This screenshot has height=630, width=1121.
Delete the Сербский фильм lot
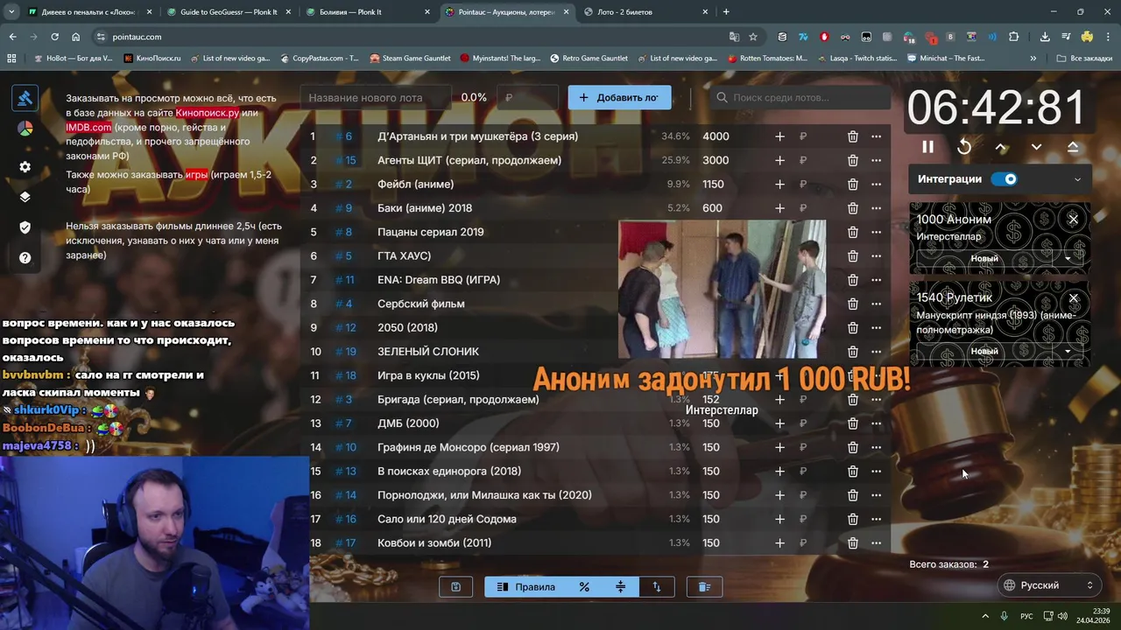tap(852, 304)
